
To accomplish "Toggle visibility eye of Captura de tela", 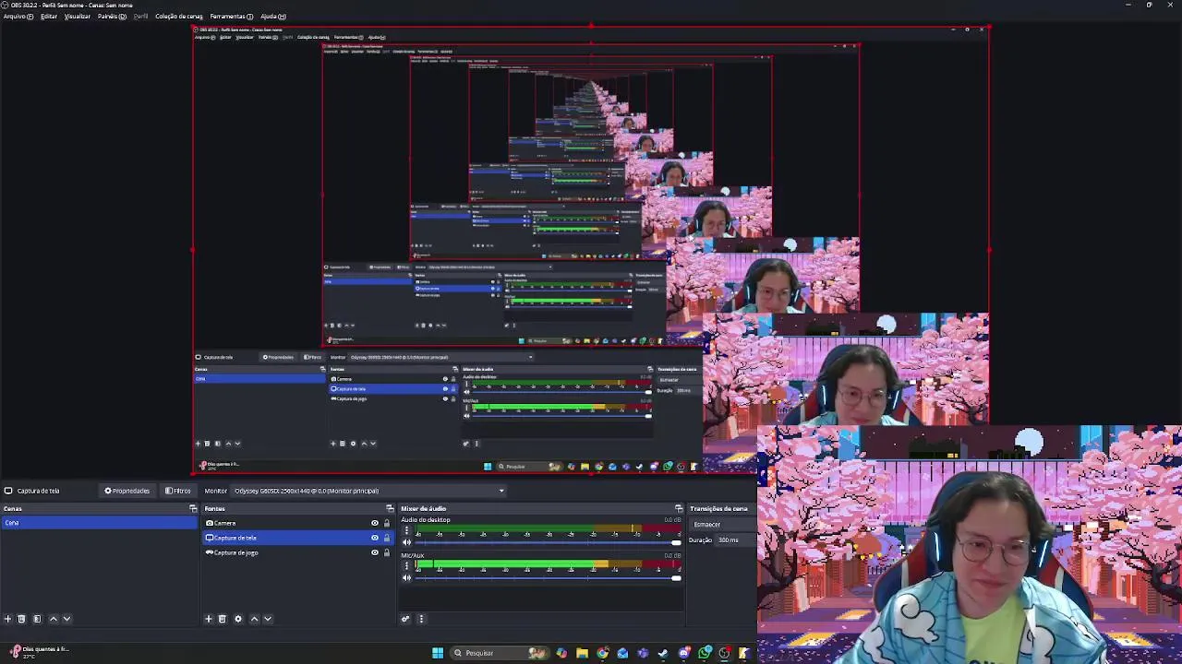I will (x=375, y=538).
